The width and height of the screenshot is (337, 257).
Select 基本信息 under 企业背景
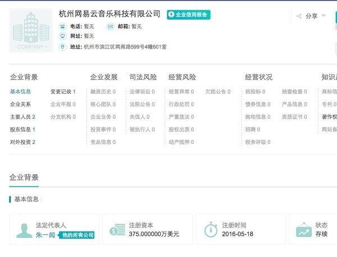[20, 92]
